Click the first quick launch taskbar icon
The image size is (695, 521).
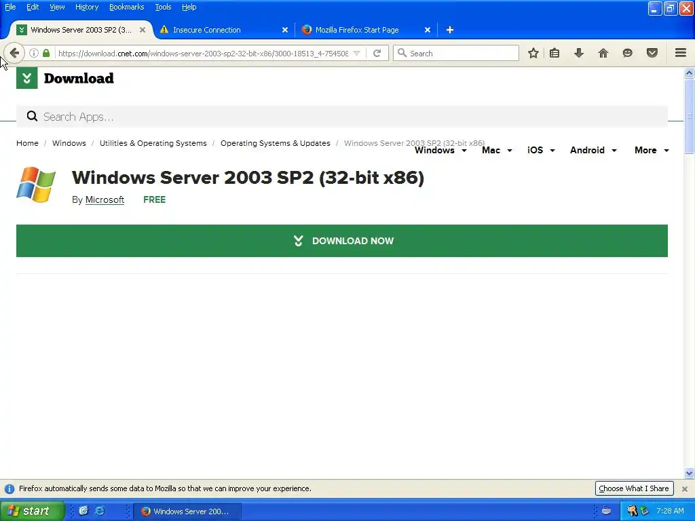pos(83,511)
